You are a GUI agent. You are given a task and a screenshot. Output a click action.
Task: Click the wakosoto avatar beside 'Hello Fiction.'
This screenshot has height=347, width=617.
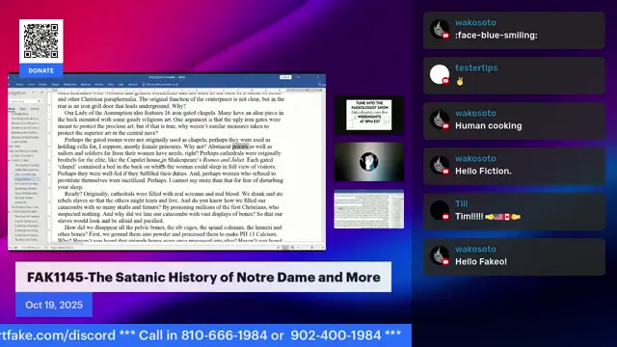(x=440, y=165)
